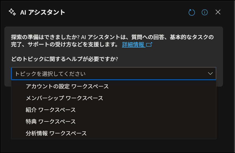Viewport: 235px width, 153px height.
Task: Click the highlighted blue border combo box
Action: click(114, 74)
